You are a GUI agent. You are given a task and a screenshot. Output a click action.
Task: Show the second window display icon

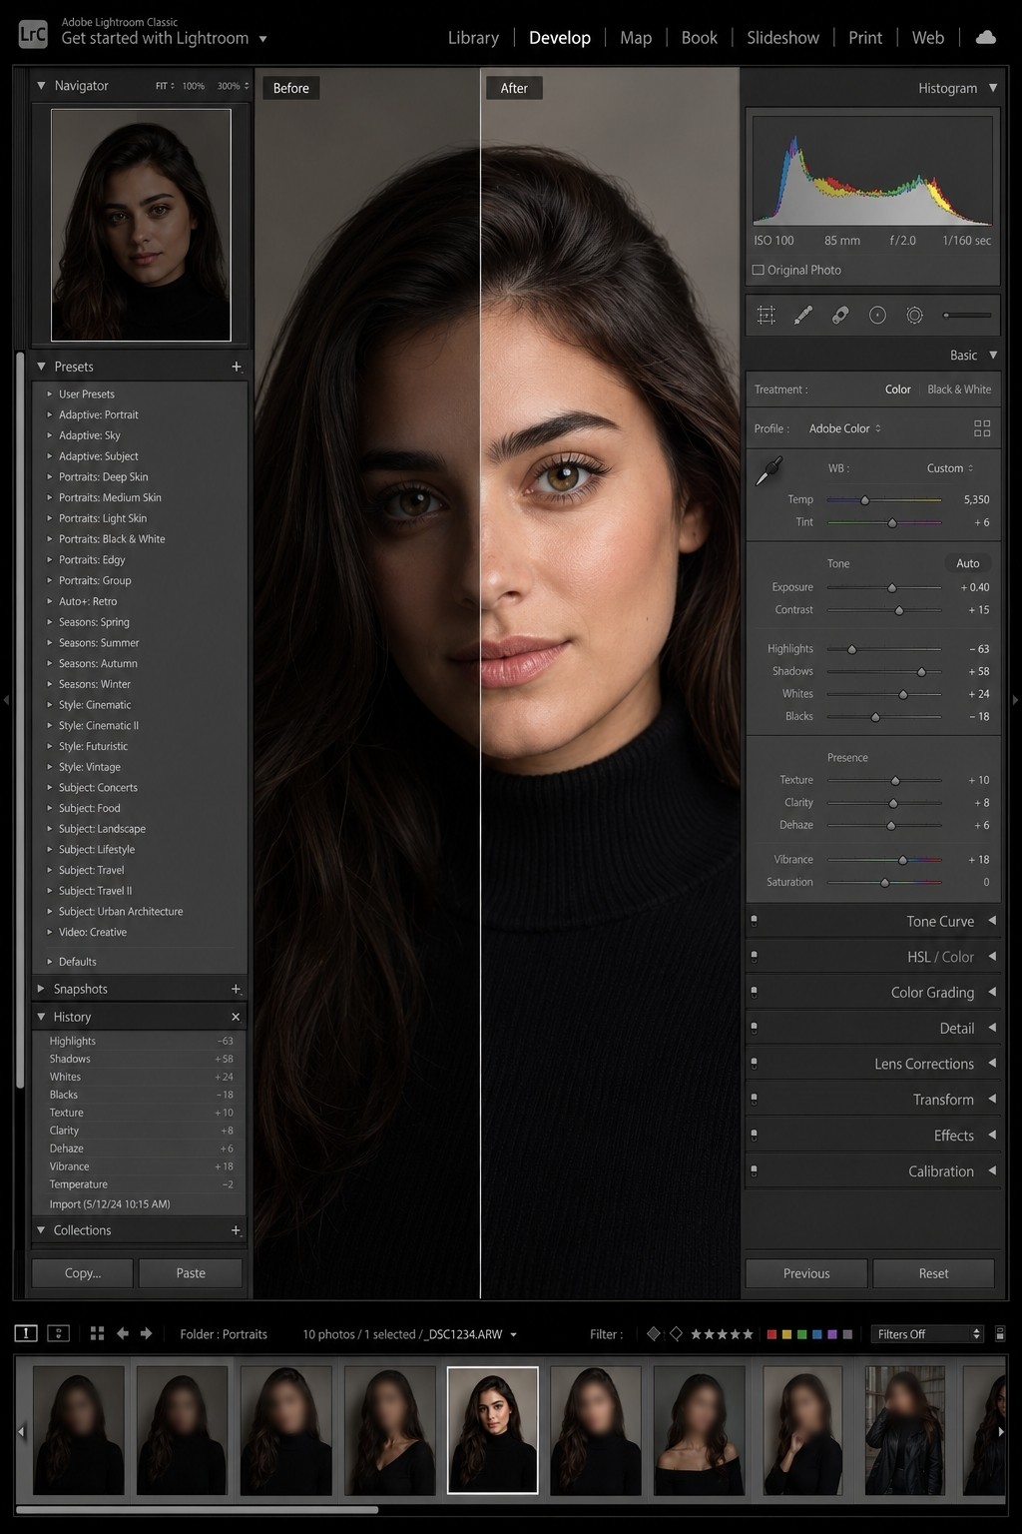[x=59, y=1333]
